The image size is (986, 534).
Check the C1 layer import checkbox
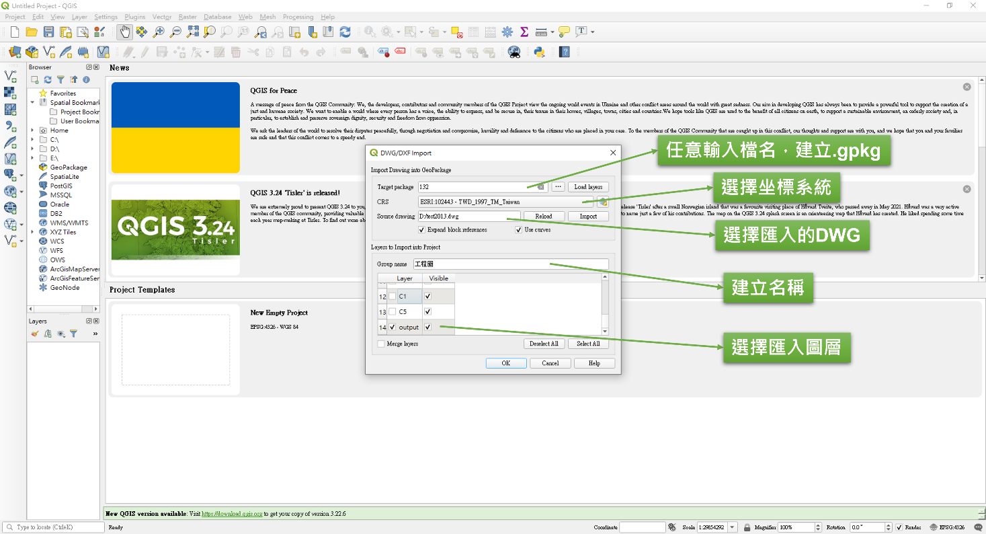(392, 296)
